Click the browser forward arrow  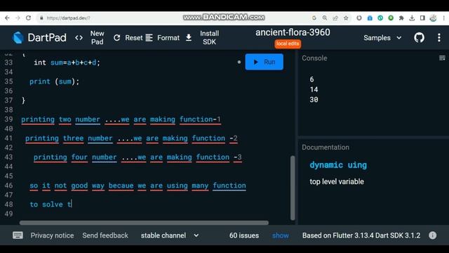click(x=18, y=18)
